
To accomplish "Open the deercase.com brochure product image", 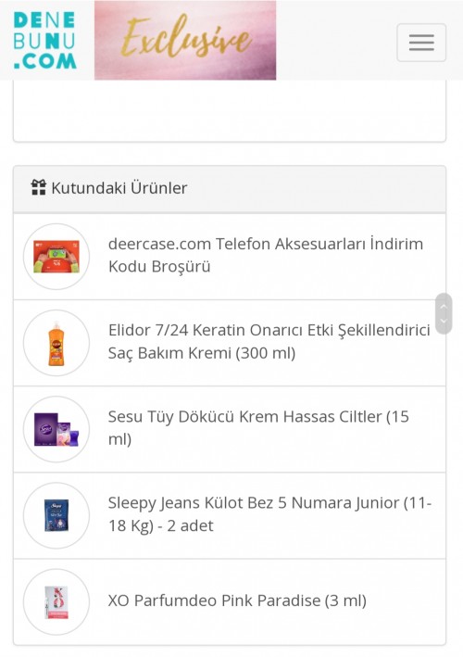I will [56, 257].
